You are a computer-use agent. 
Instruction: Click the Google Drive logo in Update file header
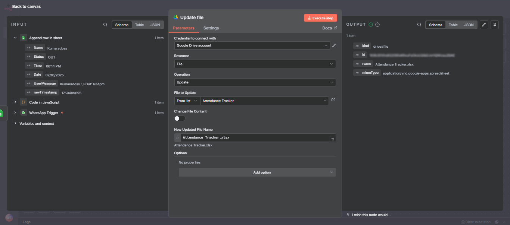[x=176, y=17]
